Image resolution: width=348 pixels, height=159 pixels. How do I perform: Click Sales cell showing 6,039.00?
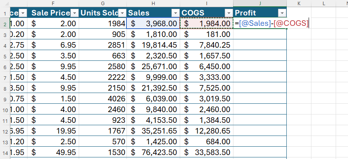pyautogui.click(x=153, y=99)
